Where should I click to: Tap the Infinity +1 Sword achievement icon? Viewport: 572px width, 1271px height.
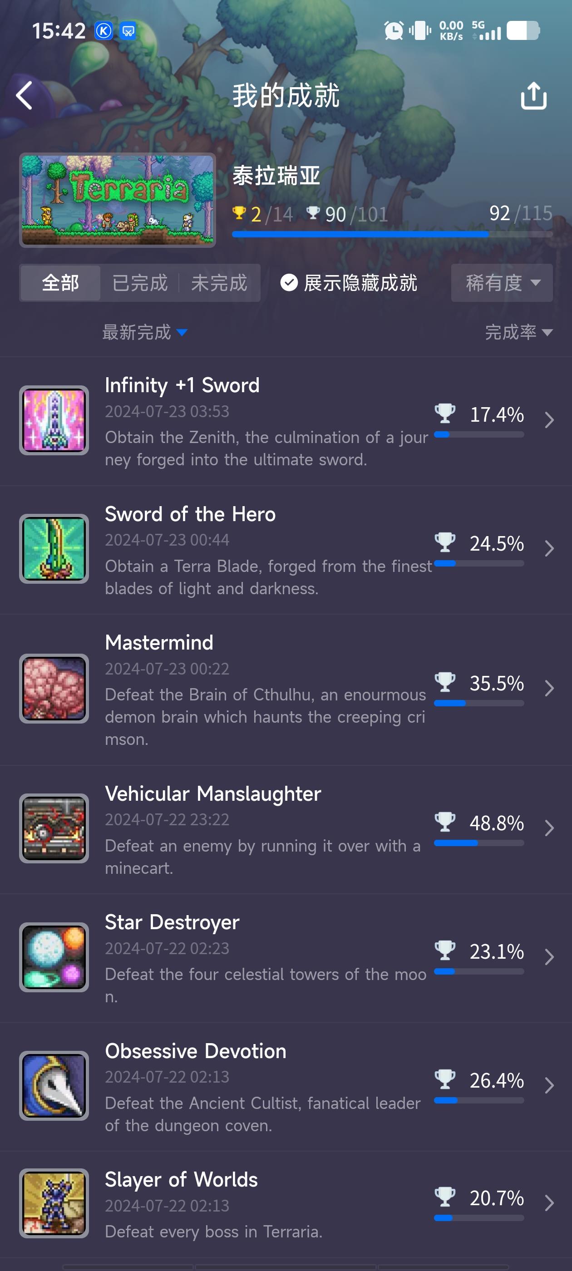point(54,420)
